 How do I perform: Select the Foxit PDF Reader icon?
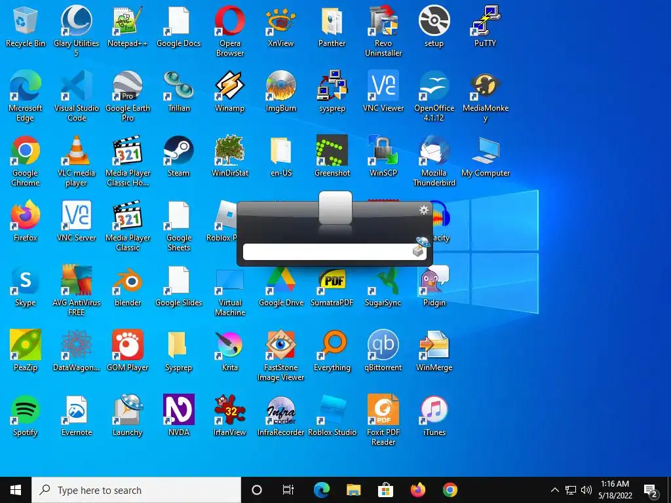click(x=383, y=420)
